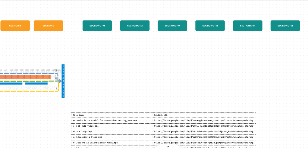The height and width of the screenshot is (148, 308).
Task: Open the fifth teal SECTION C-M button
Action: point(248,26)
